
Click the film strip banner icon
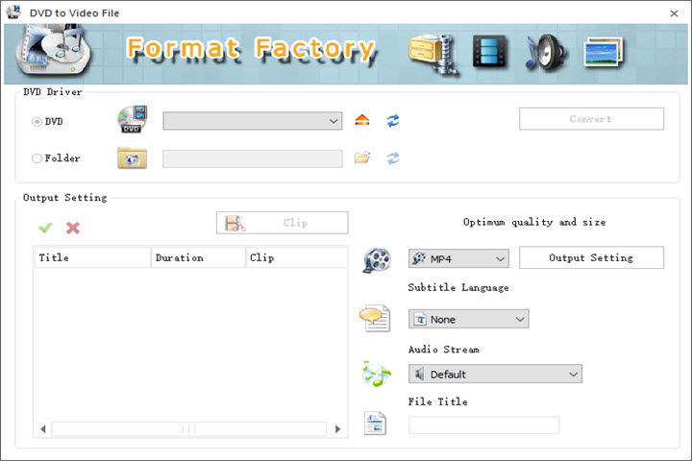490,52
